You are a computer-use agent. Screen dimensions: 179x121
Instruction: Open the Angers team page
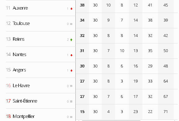point(19,70)
